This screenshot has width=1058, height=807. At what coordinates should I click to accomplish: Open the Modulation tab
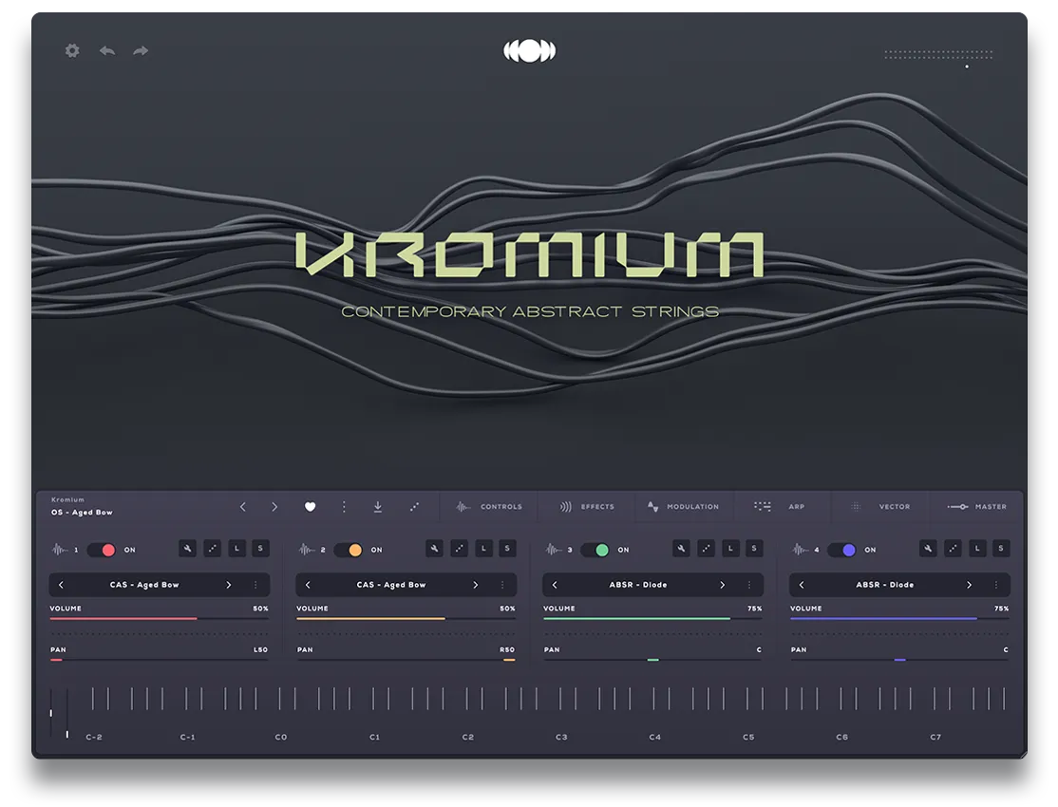(684, 507)
